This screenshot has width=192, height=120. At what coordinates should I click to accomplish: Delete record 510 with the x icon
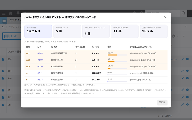click(x=187, y=78)
